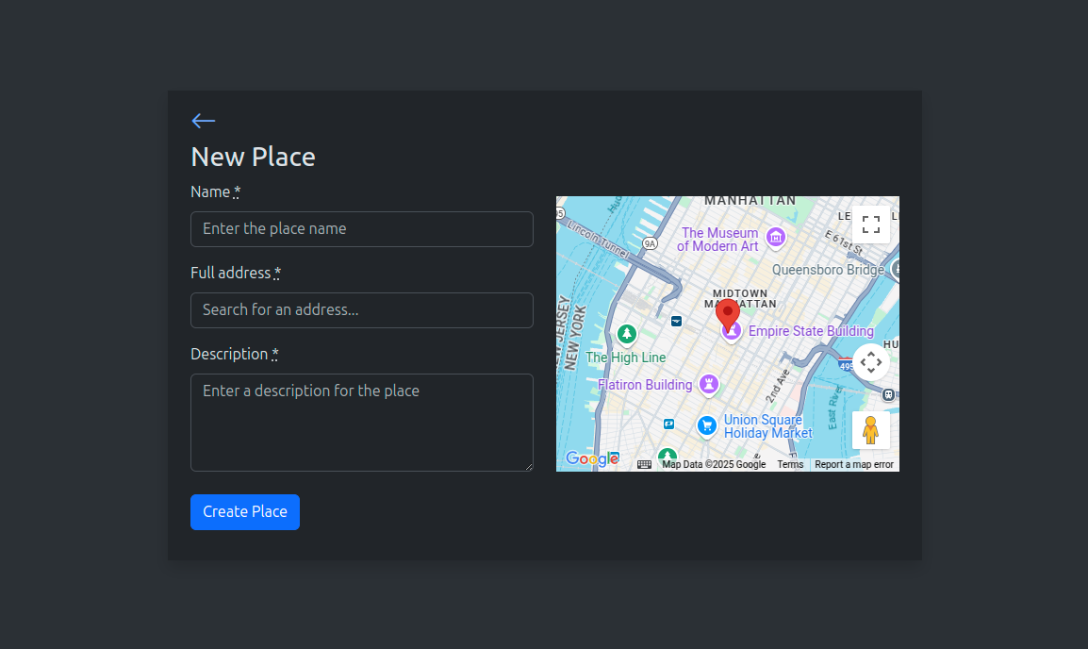This screenshot has height=649, width=1088.
Task: Click the Union Square Holiday Market icon
Action: tap(706, 425)
